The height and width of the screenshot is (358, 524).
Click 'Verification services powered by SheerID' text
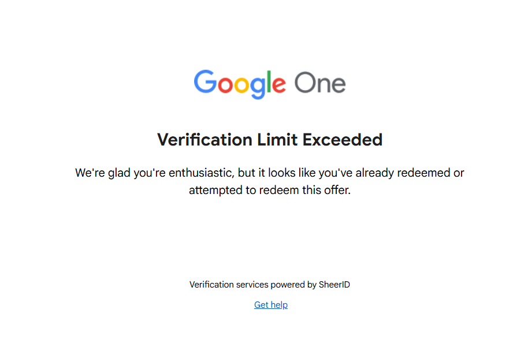pyautogui.click(x=270, y=285)
